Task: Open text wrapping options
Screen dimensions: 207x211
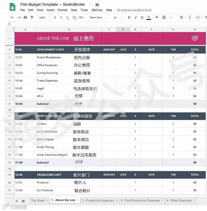Action: [x=199, y=17]
